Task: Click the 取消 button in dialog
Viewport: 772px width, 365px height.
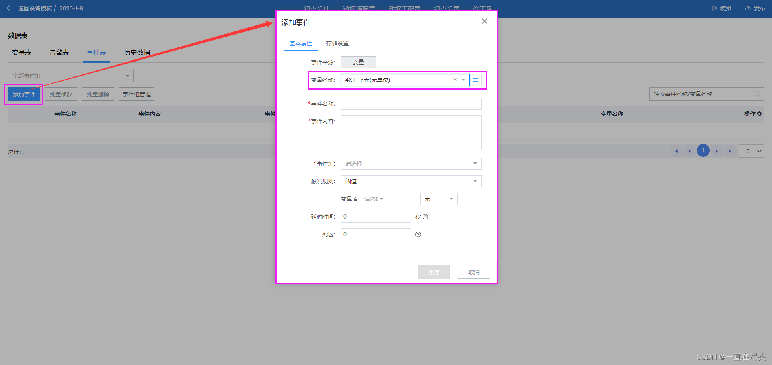Action: [474, 272]
